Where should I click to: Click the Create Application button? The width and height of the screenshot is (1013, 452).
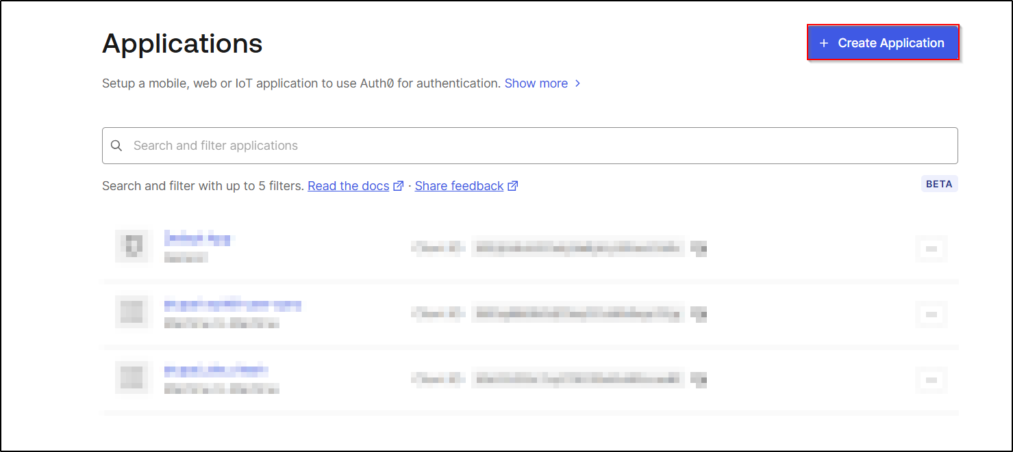[883, 42]
